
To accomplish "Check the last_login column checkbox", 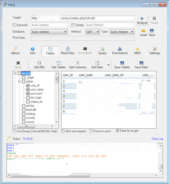I will pyautogui.click(x=28, y=98).
